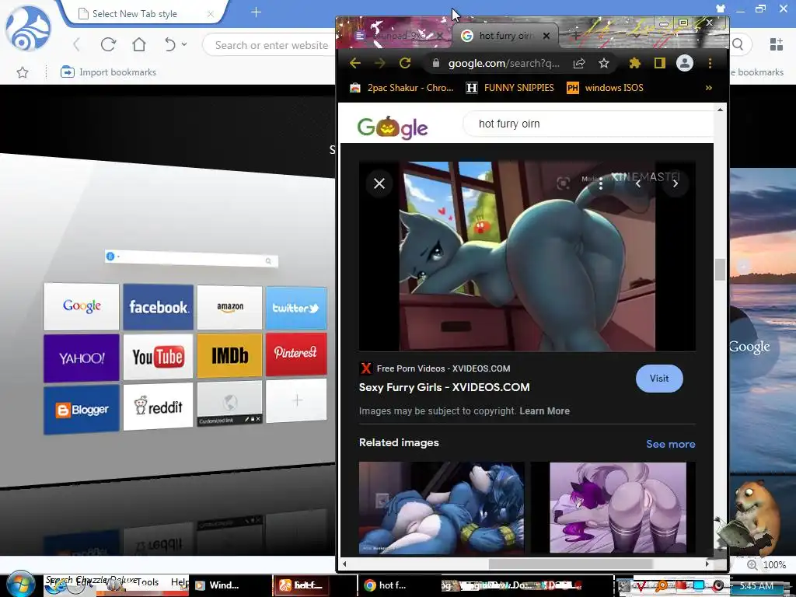796x597 pixels.
Task: Open the '2pac Shakur' bookmark
Action: (x=402, y=88)
